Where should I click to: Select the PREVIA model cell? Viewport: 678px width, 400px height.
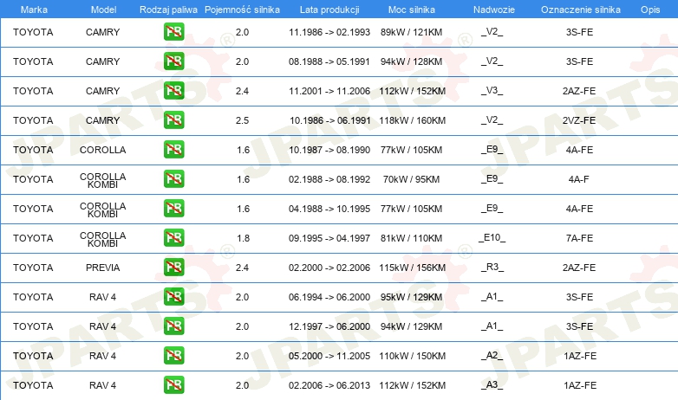(103, 268)
